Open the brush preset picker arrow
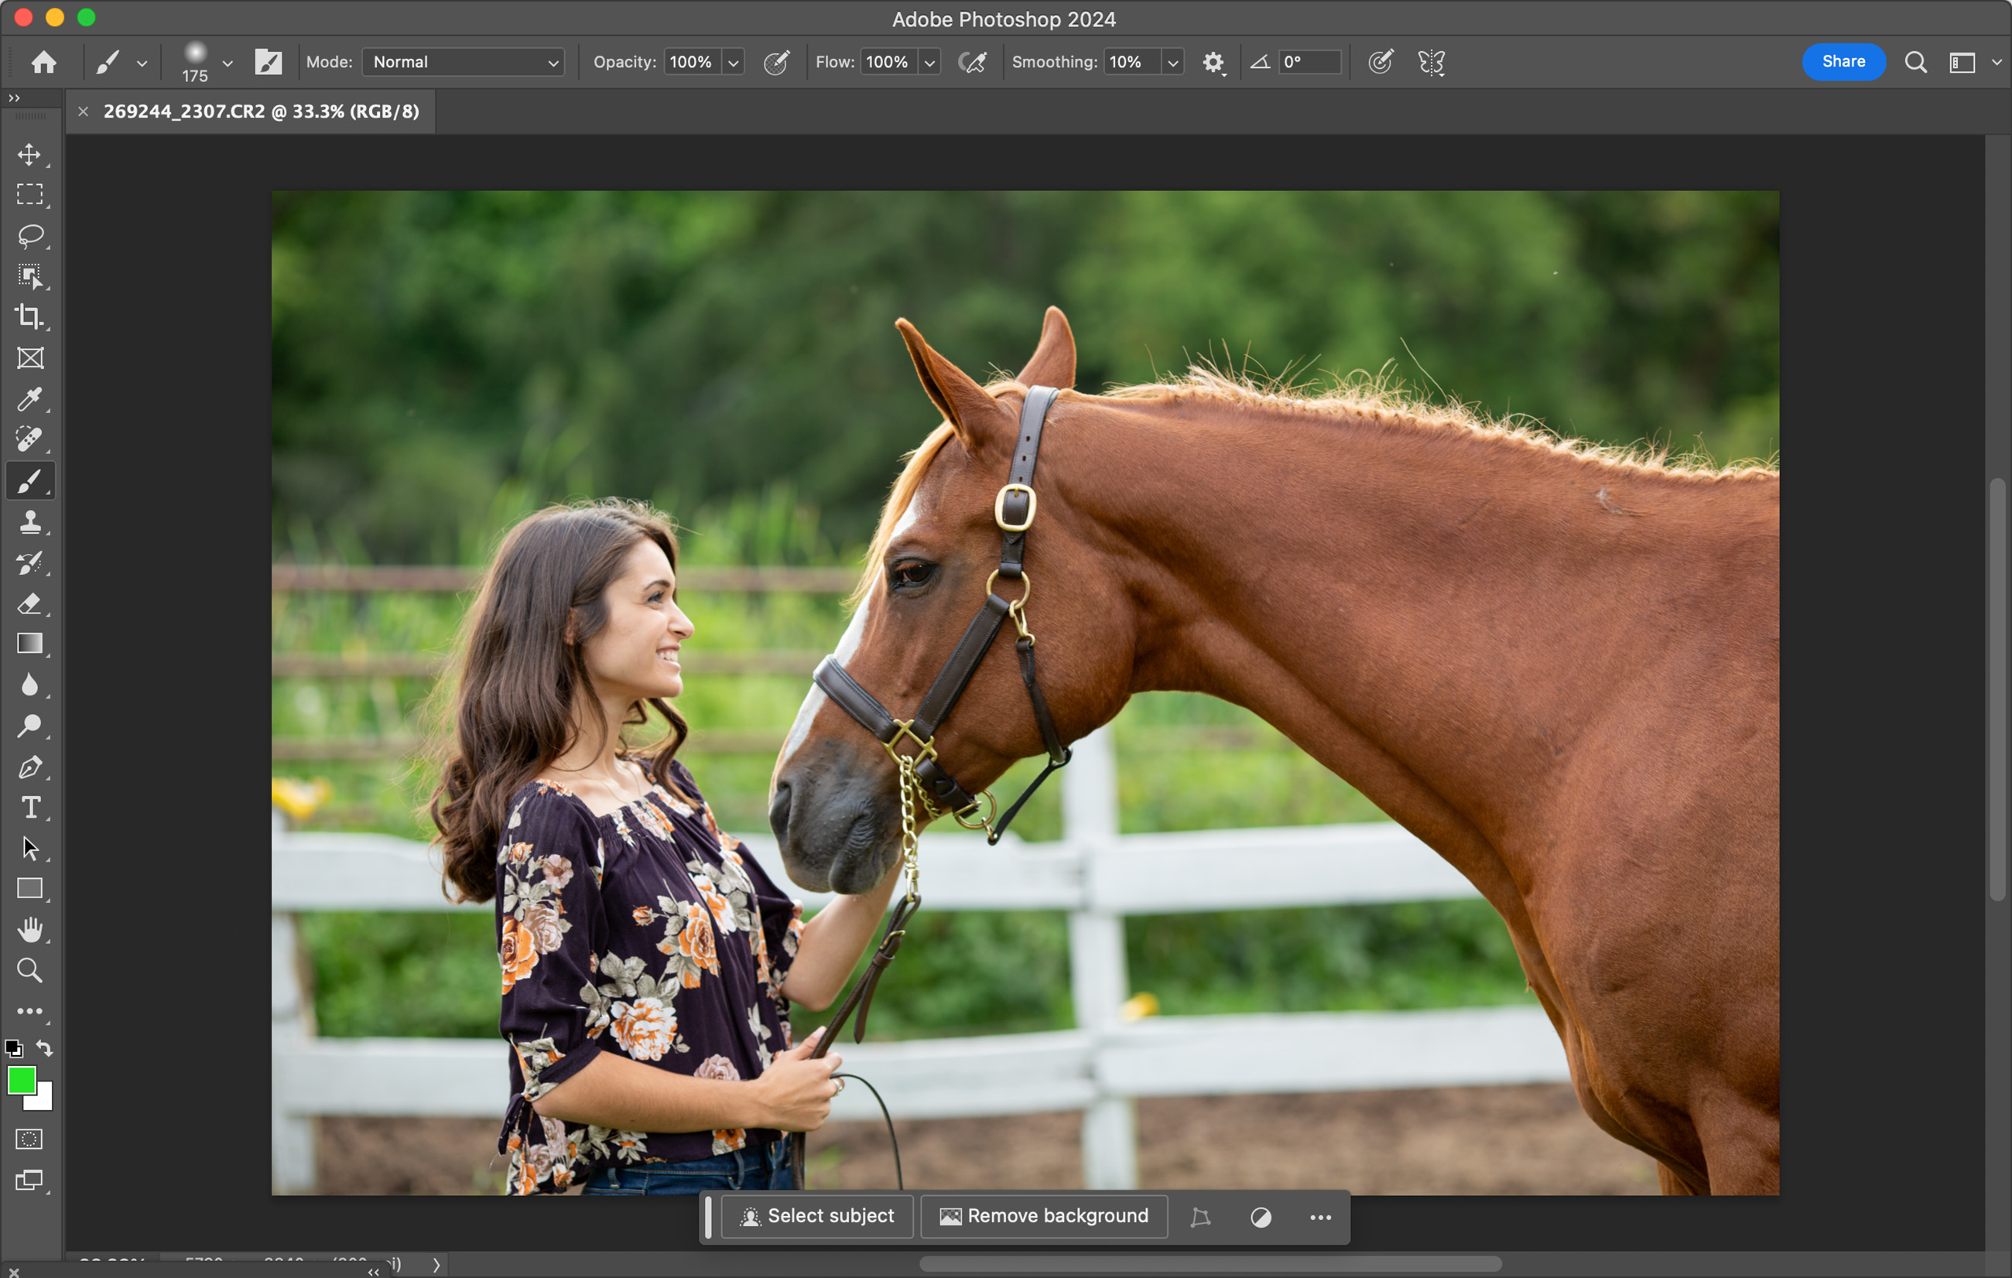 (x=228, y=63)
